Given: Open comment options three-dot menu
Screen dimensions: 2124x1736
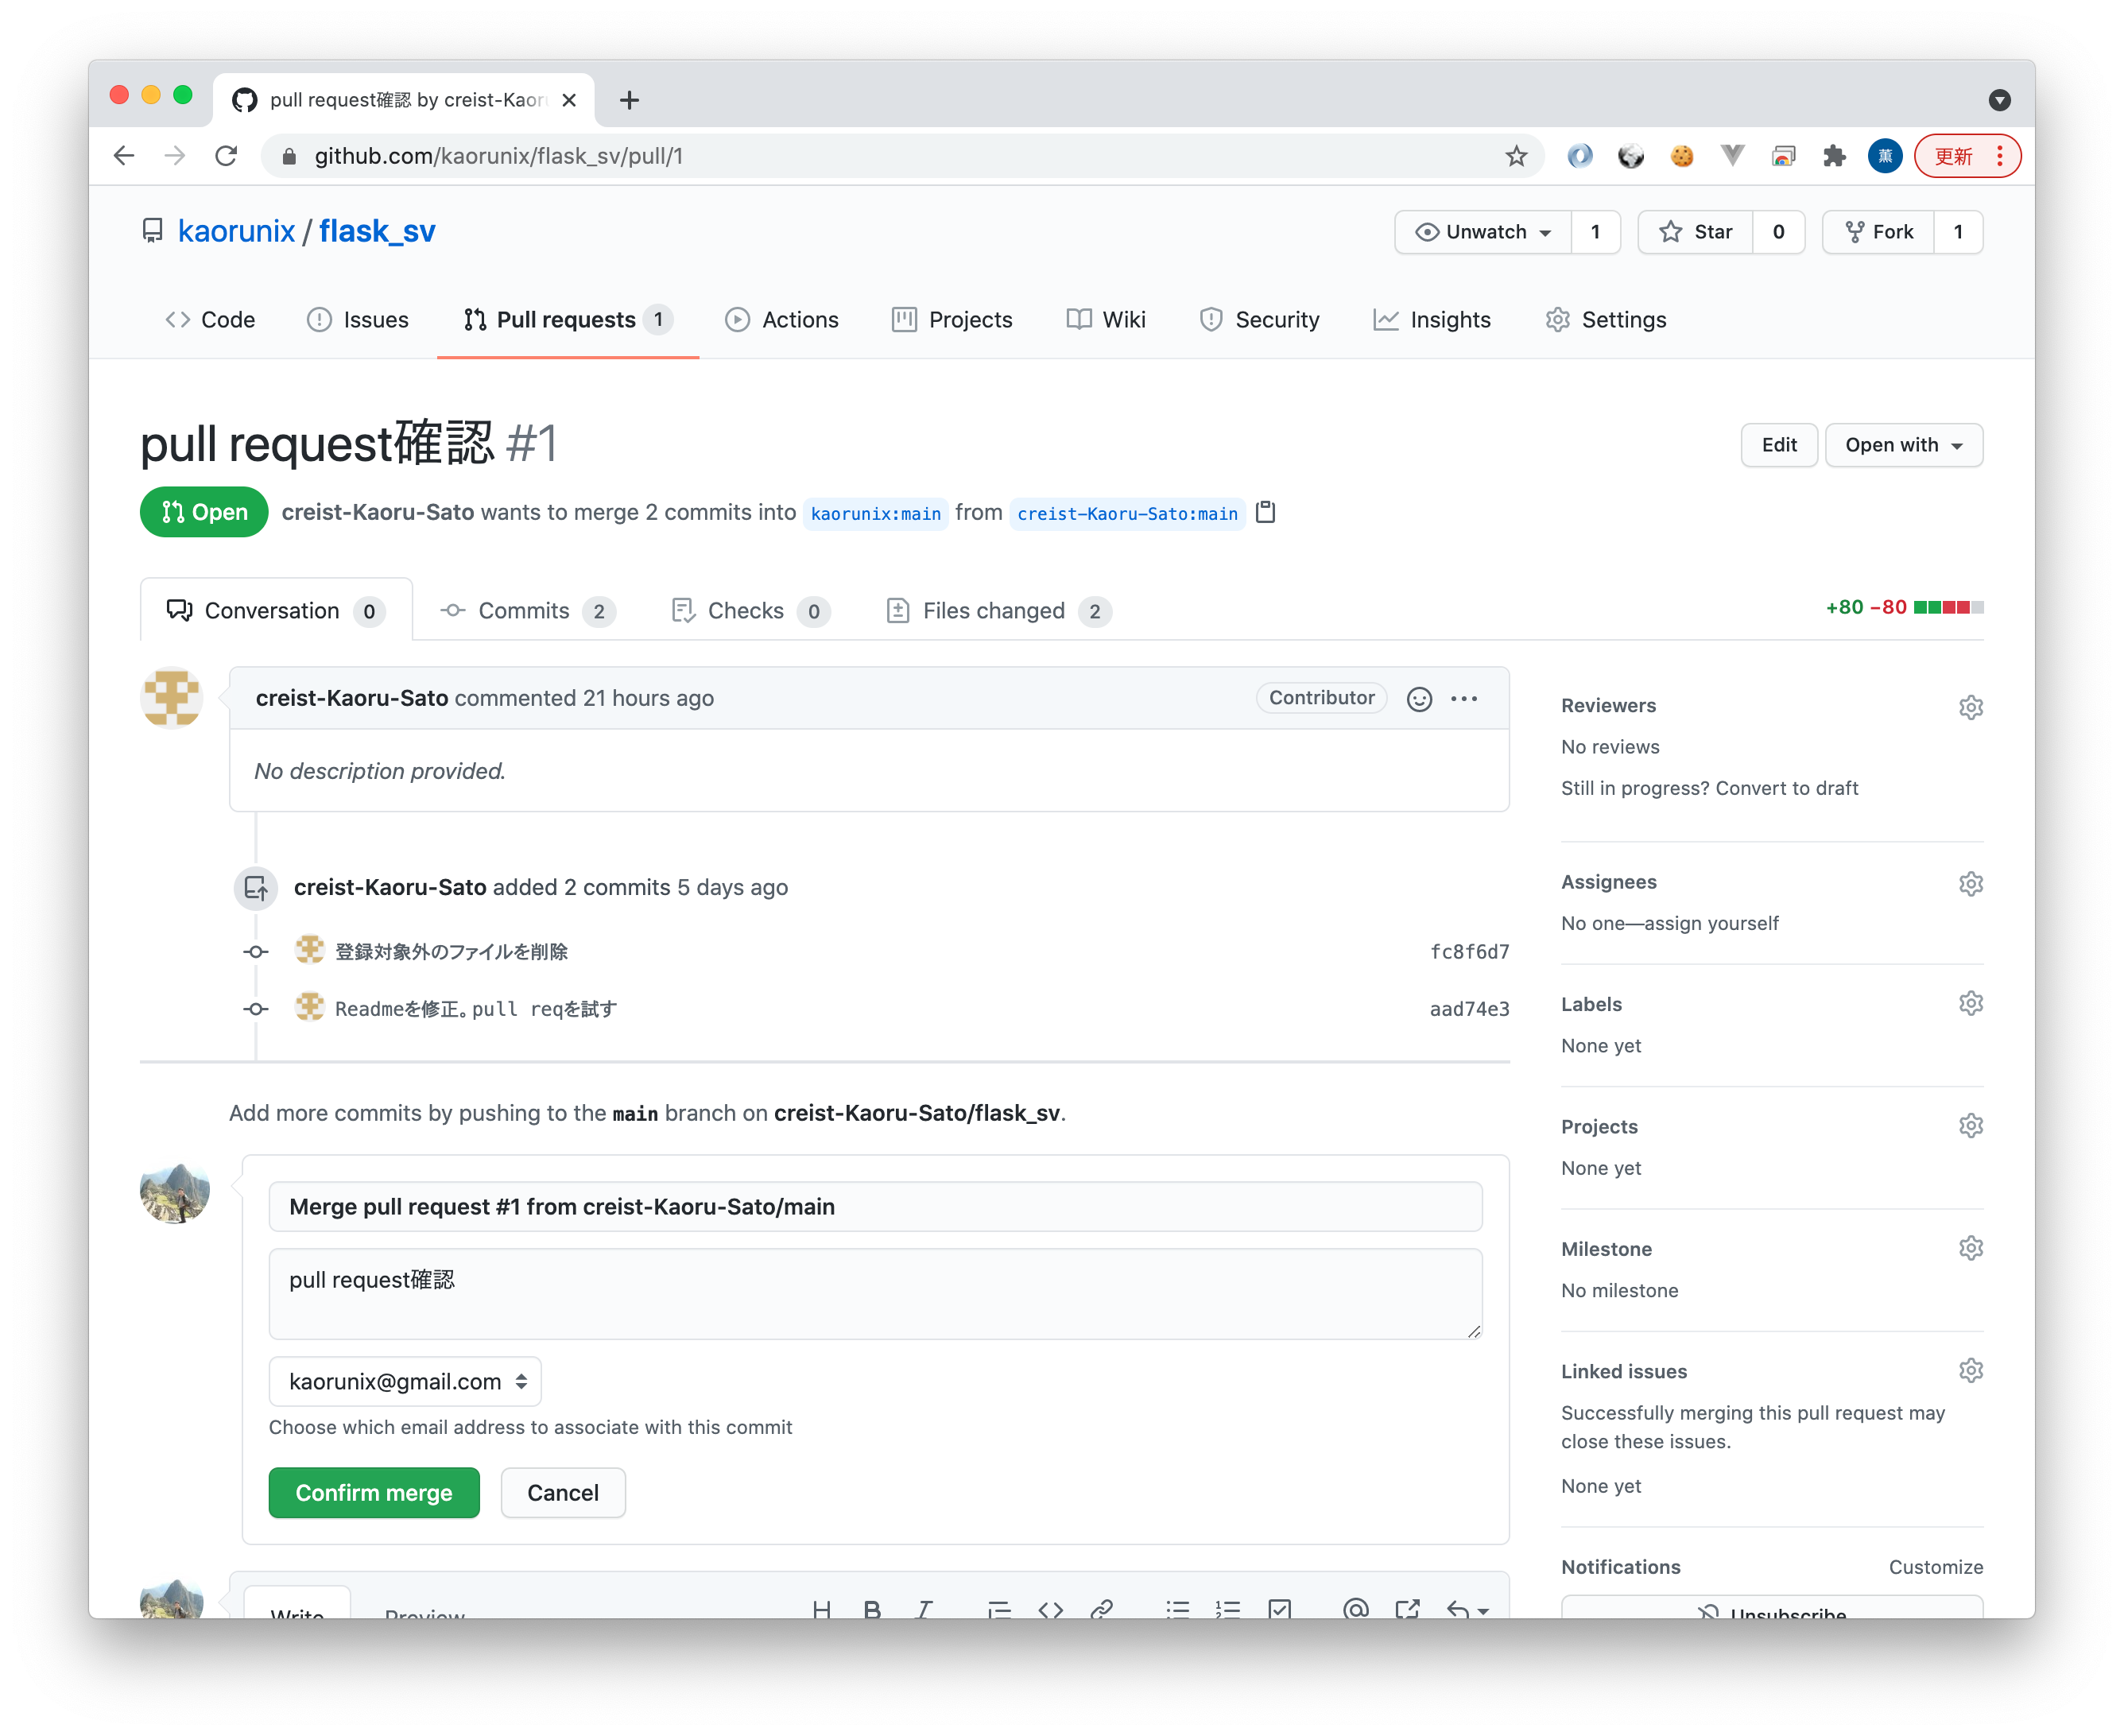Looking at the screenshot, I should [1464, 698].
